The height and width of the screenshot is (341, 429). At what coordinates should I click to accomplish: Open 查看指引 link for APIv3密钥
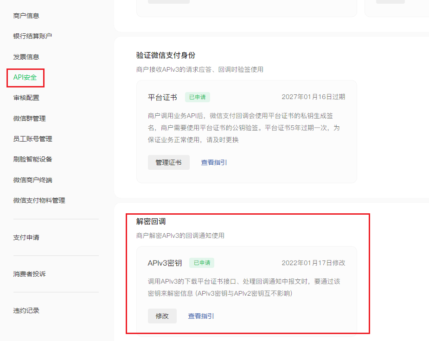(201, 316)
